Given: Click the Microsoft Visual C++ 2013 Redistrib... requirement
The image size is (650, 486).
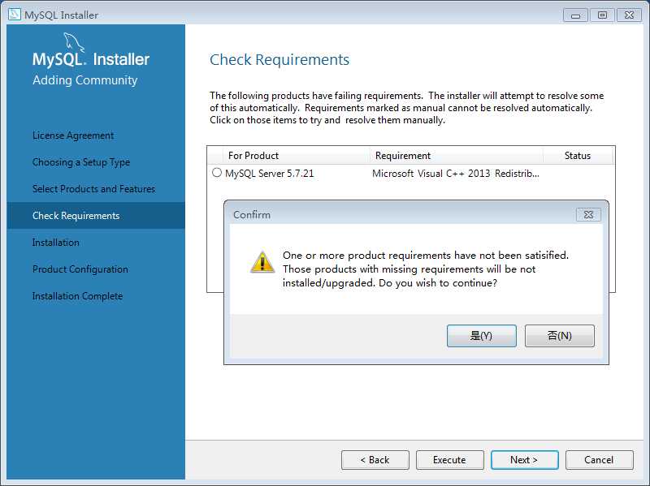Looking at the screenshot, I should (456, 174).
